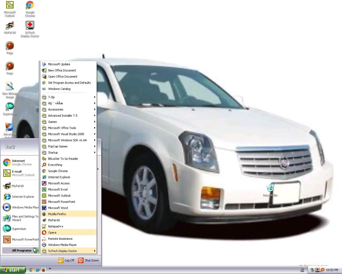Viewport: 342px width, 274px height.
Task: Launch MyPal 68 from All Programs list
Action: pyautogui.click(x=68, y=220)
